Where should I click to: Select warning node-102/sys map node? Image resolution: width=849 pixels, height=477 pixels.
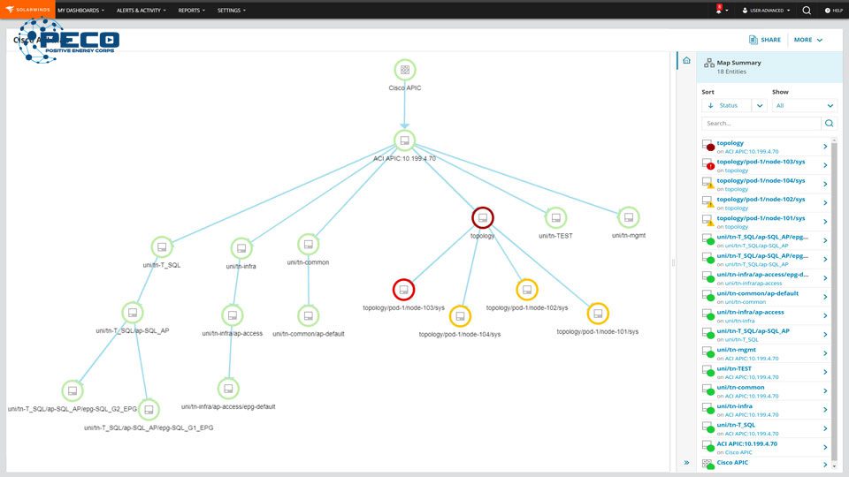click(527, 290)
